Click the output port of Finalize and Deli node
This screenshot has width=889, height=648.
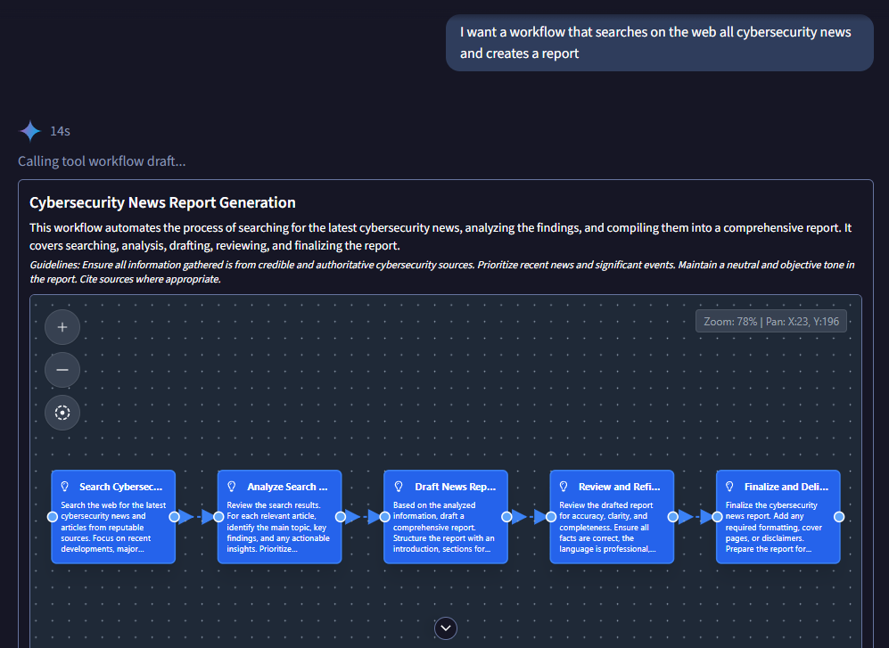(839, 517)
